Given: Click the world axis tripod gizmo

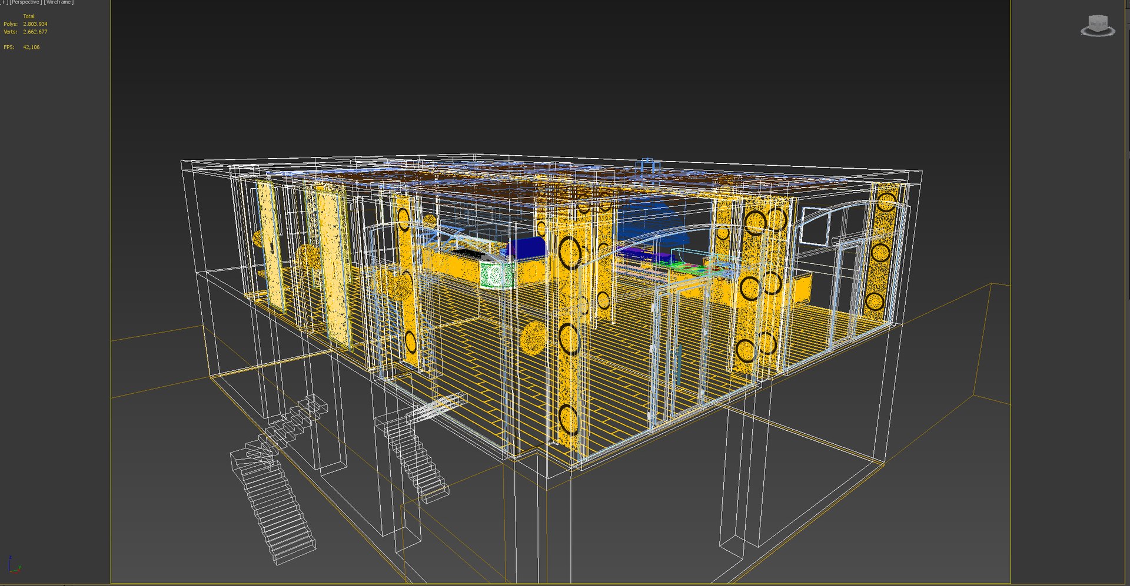Looking at the screenshot, I should coord(14,564).
